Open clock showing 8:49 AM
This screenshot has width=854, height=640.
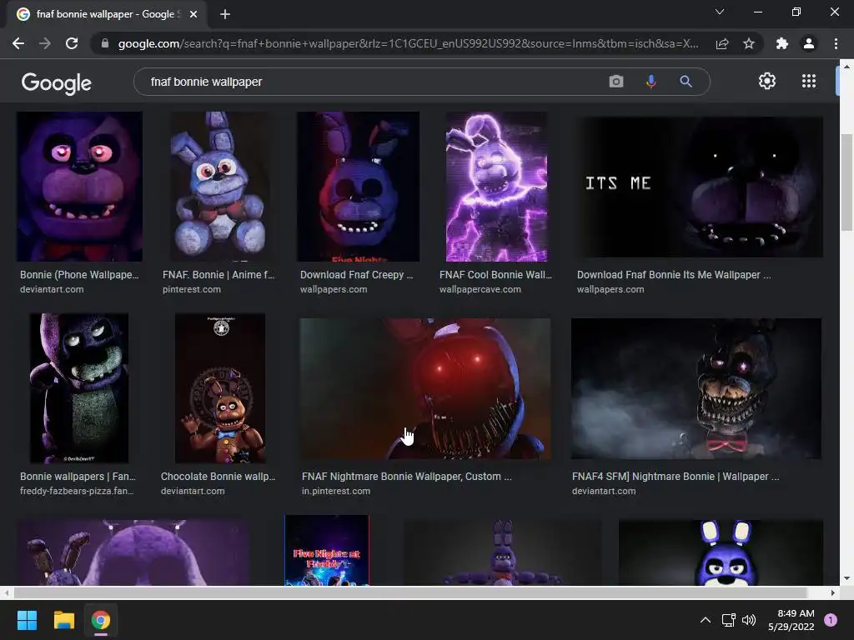791,620
